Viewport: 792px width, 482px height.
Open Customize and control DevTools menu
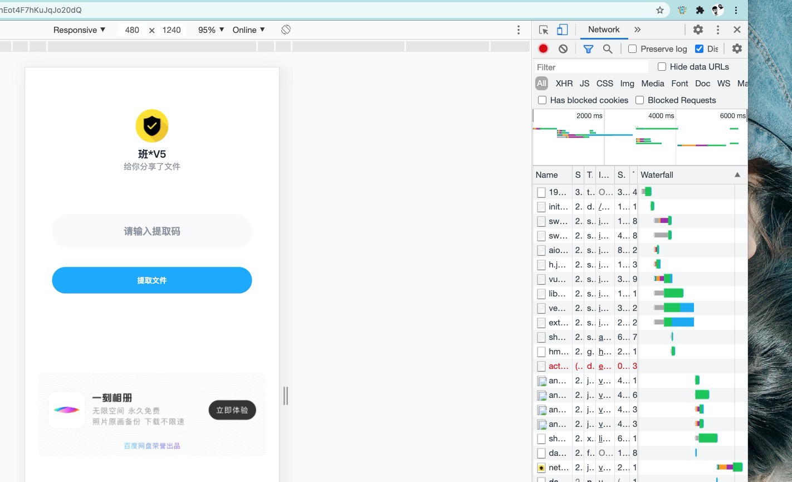718,30
